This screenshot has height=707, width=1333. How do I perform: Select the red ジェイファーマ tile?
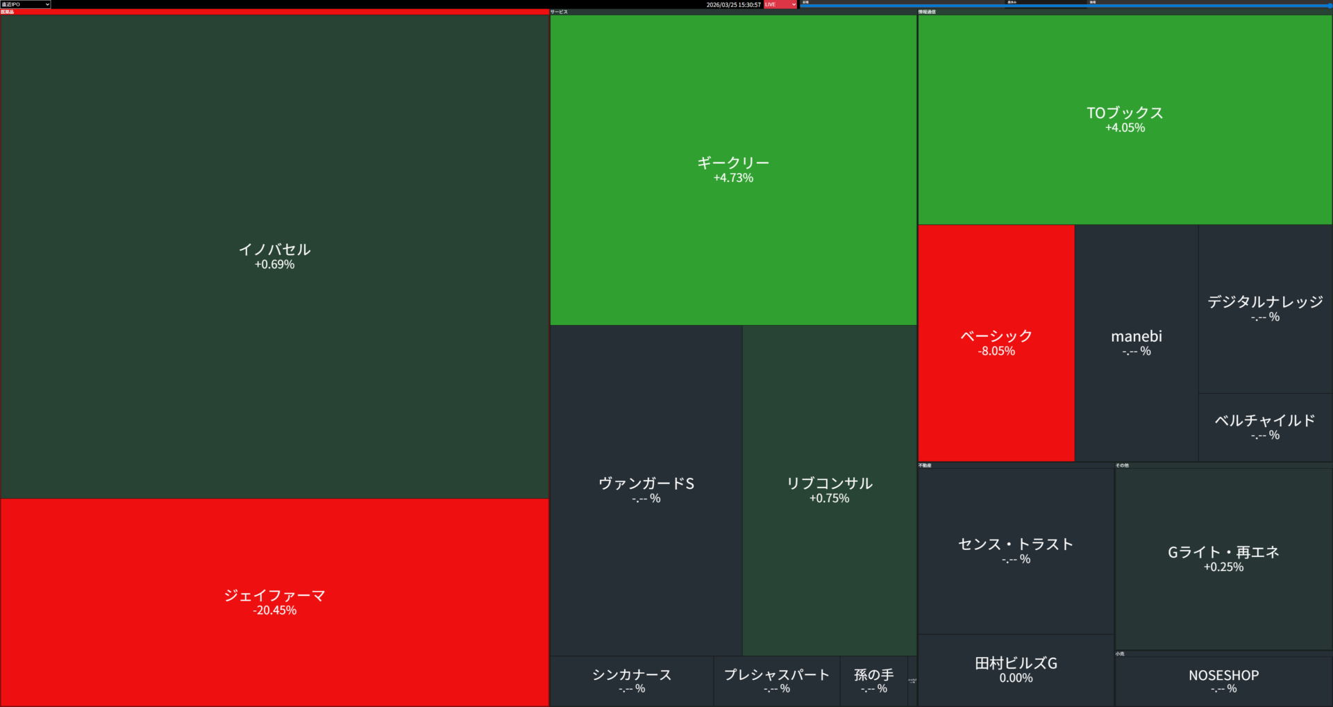pyautogui.click(x=274, y=601)
